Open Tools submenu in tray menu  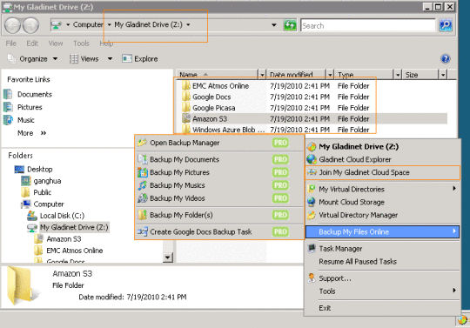(x=382, y=291)
